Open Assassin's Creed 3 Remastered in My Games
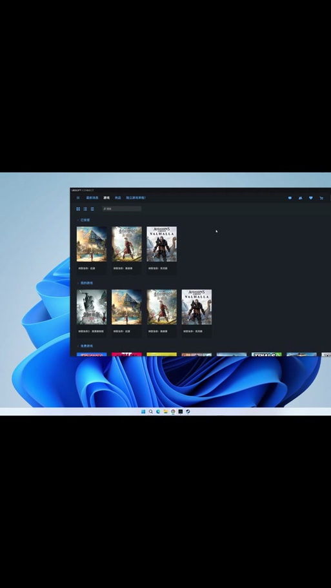 point(92,307)
